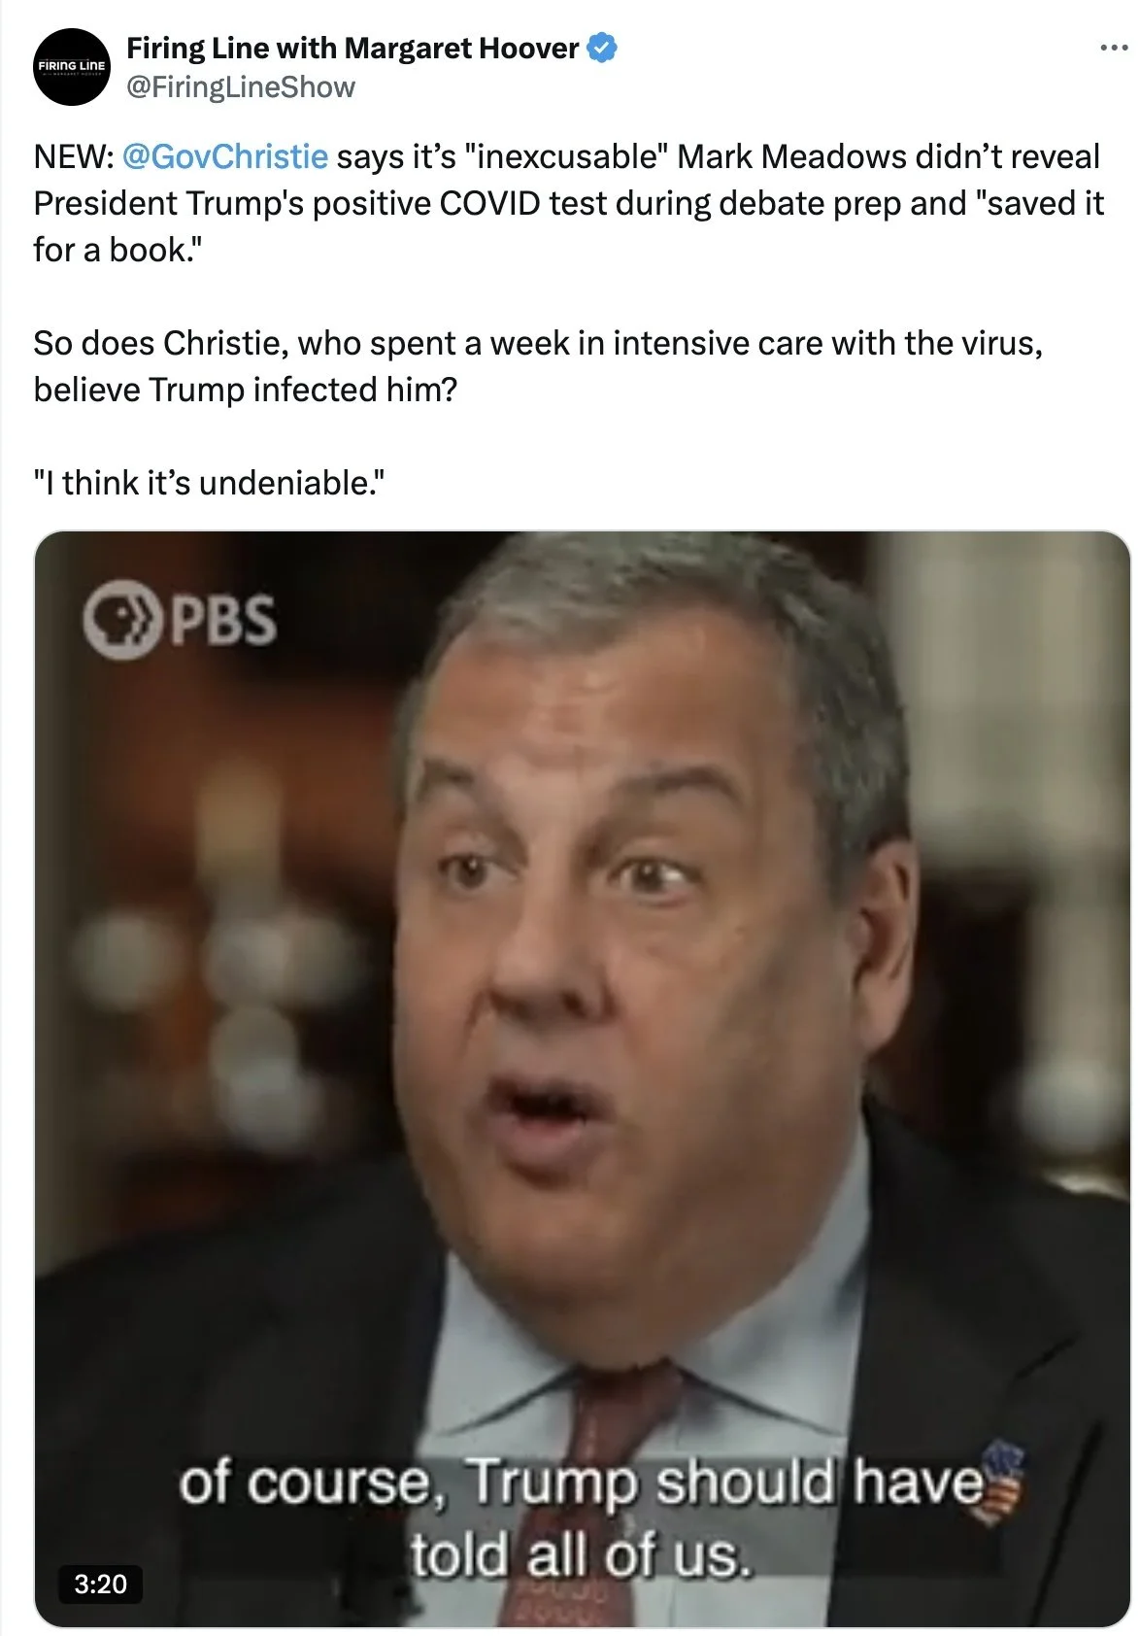1140x1636 pixels.
Task: Click the sentence beginning So does Christie
Action: click(x=538, y=366)
